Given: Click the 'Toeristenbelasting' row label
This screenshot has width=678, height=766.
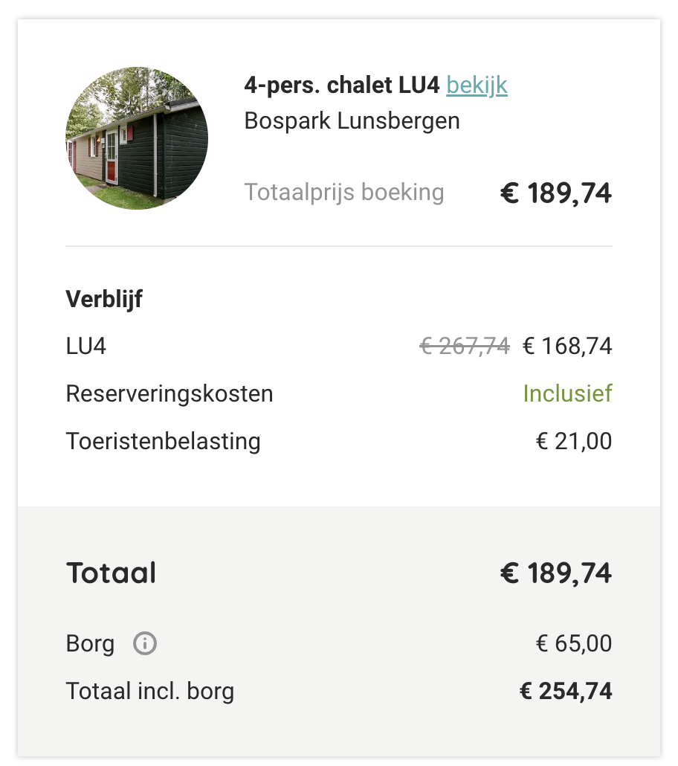Looking at the screenshot, I should 163,441.
